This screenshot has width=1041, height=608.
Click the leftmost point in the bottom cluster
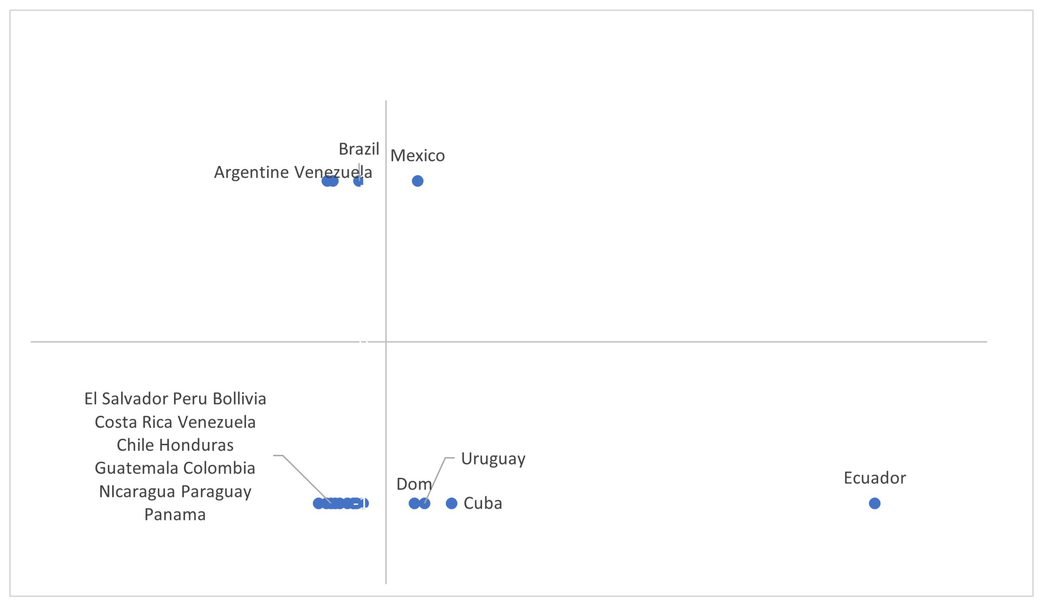tap(318, 503)
